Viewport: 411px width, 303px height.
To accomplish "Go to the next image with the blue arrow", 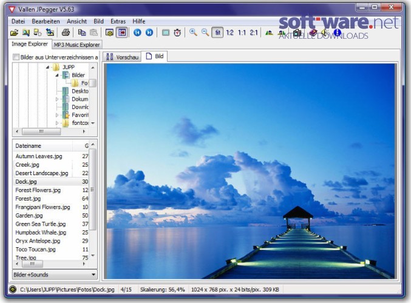I will [149, 33].
